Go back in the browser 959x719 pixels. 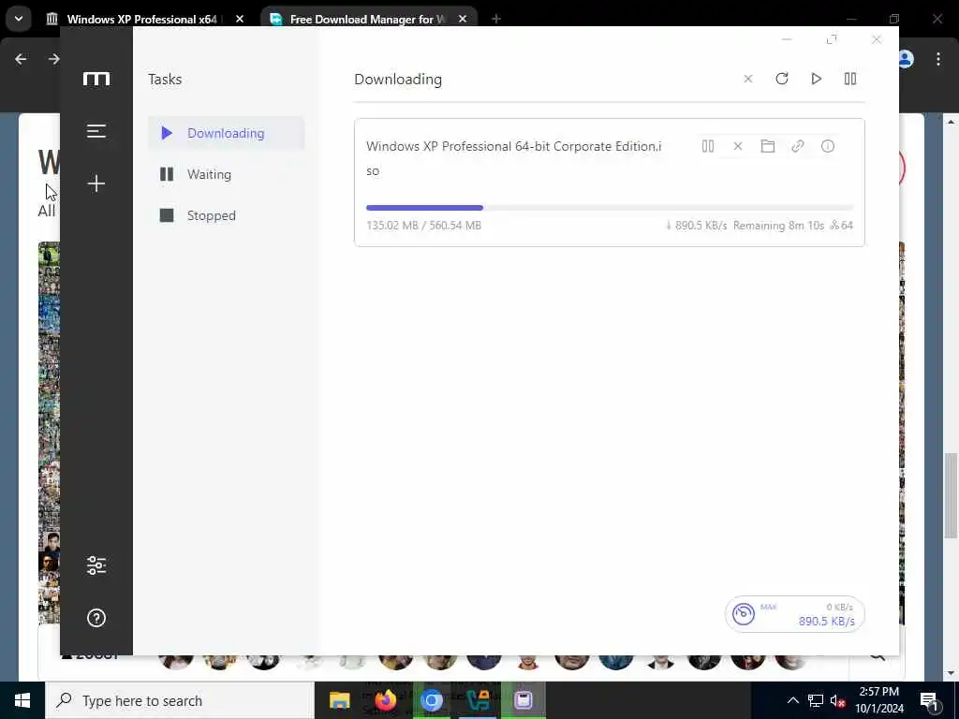pos(21,59)
